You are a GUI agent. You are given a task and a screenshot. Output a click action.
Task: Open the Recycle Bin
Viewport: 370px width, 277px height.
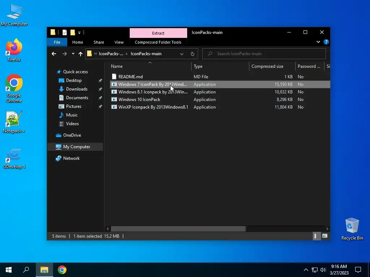click(352, 229)
